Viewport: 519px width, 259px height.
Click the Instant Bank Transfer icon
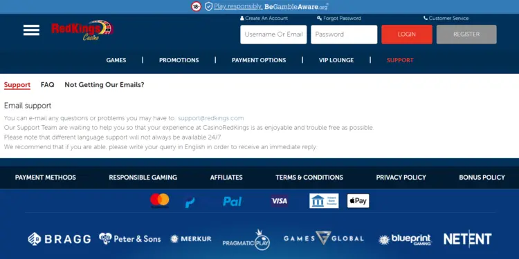[x=324, y=201]
